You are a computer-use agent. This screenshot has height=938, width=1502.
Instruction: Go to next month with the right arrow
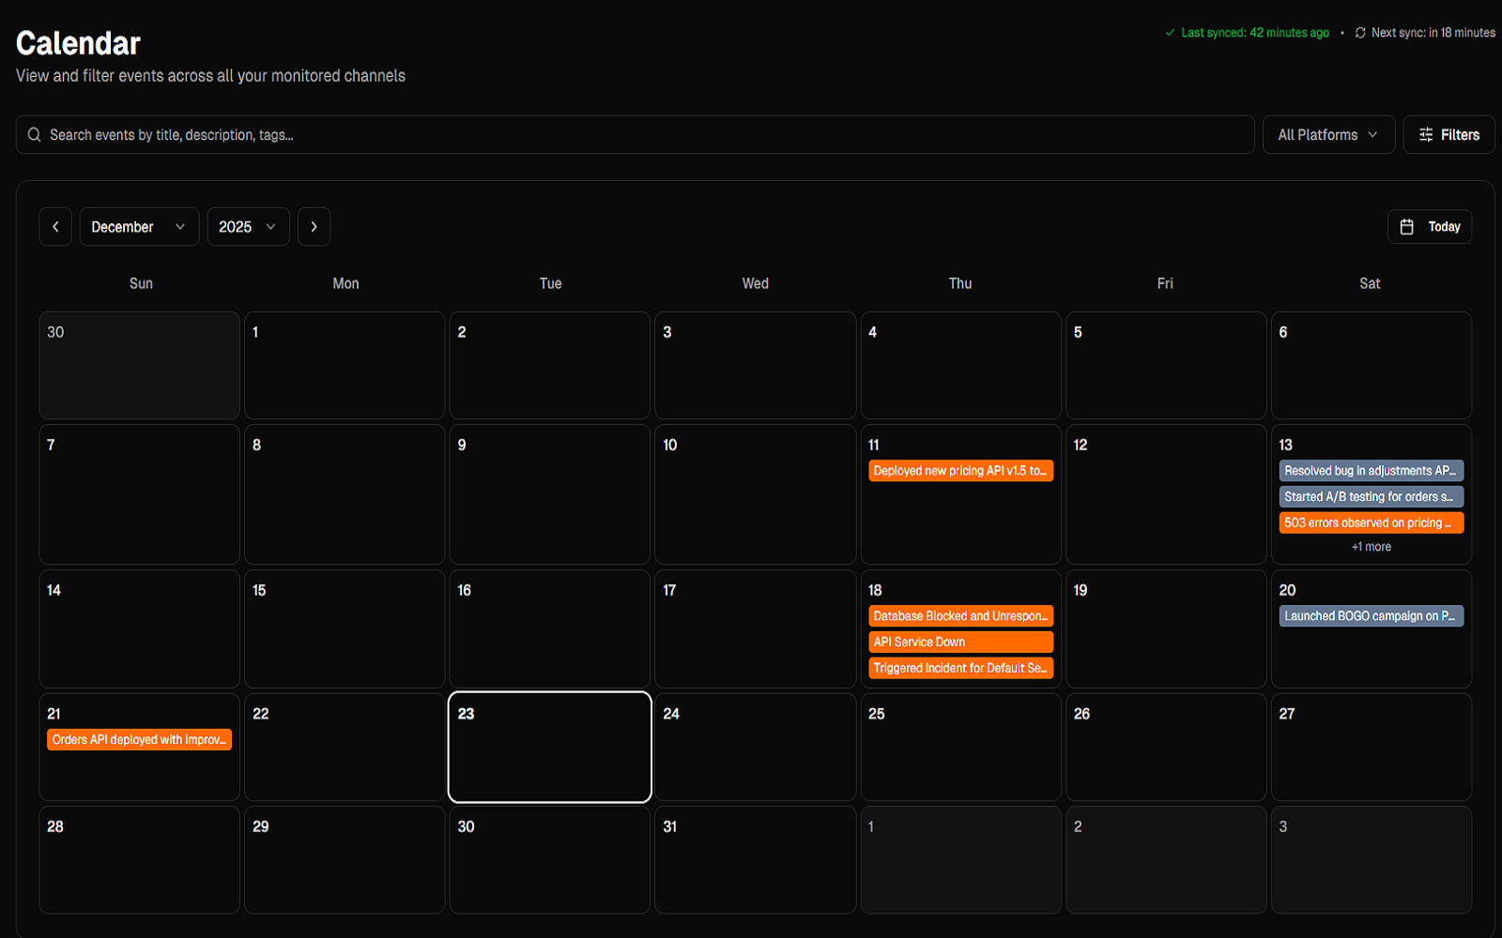coord(314,226)
